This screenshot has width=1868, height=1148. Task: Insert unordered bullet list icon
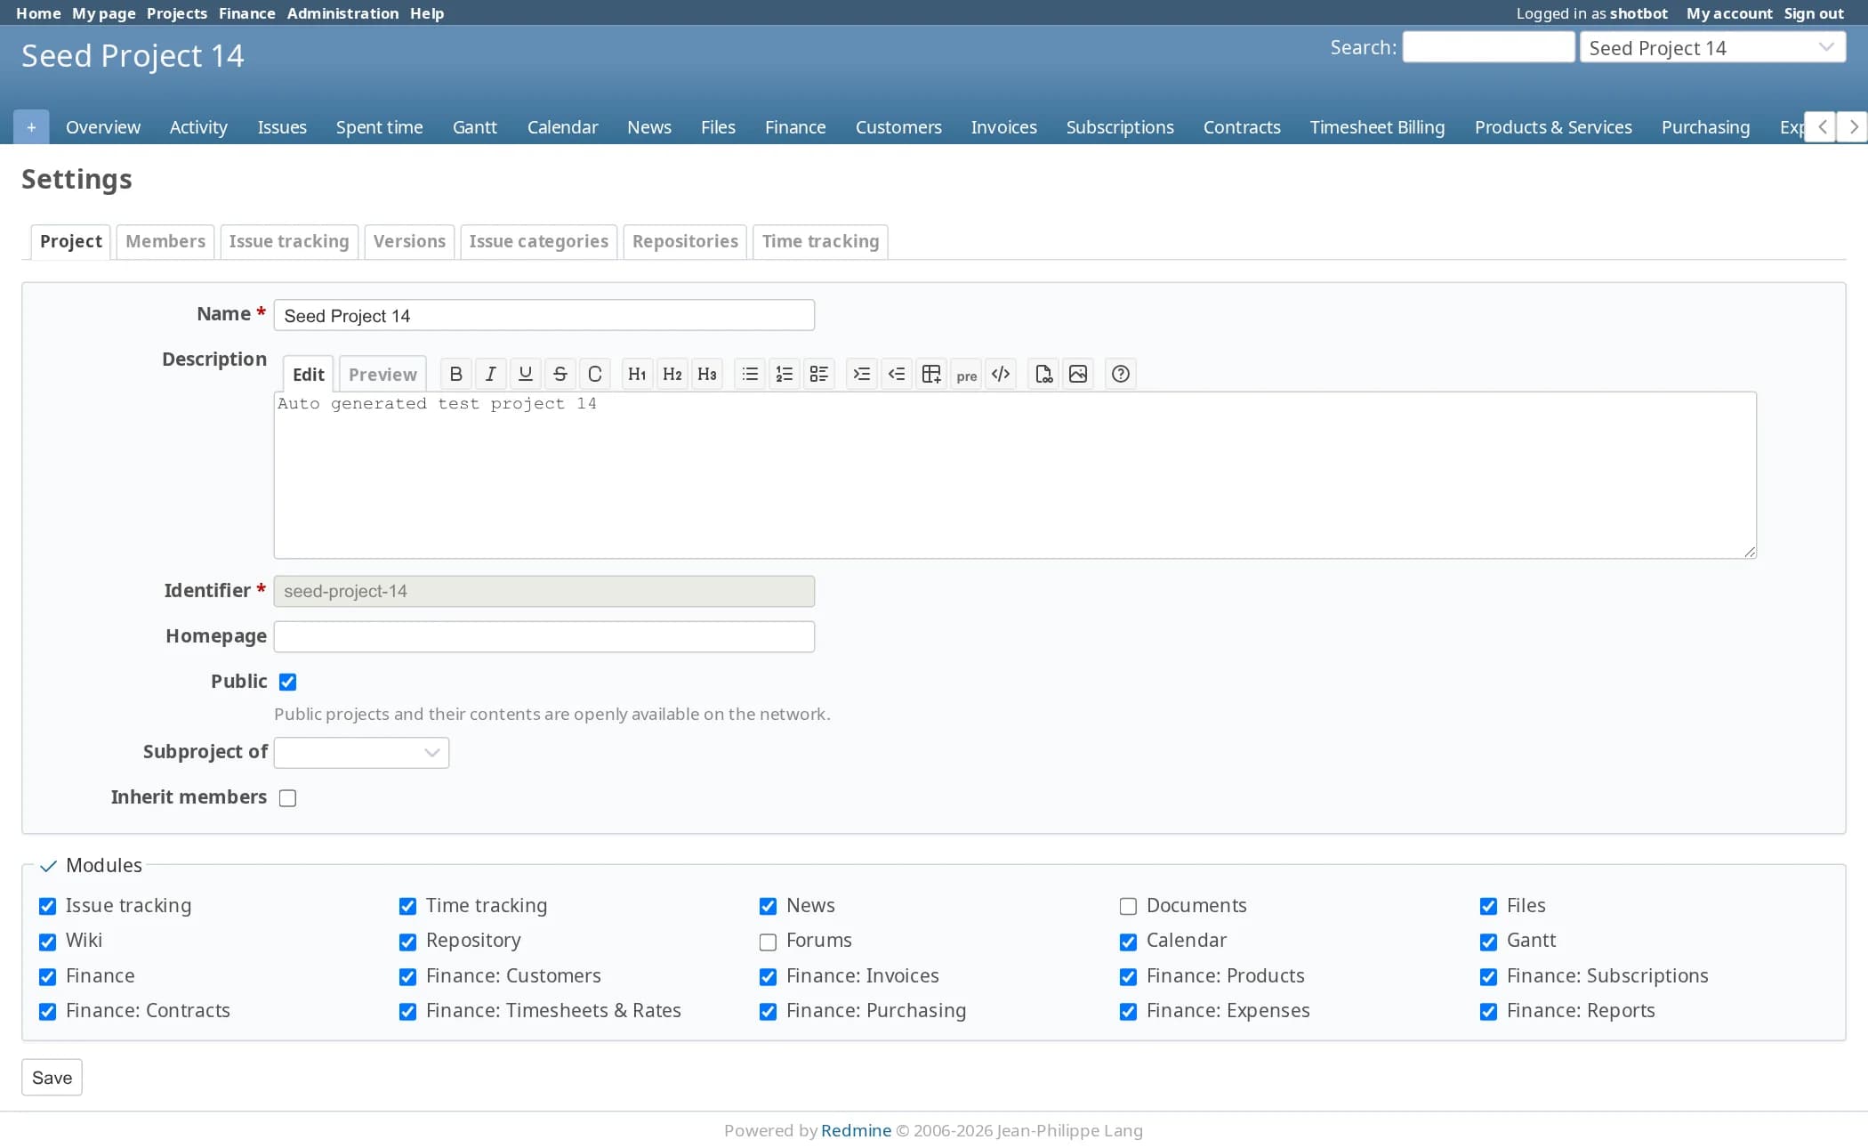pos(750,374)
